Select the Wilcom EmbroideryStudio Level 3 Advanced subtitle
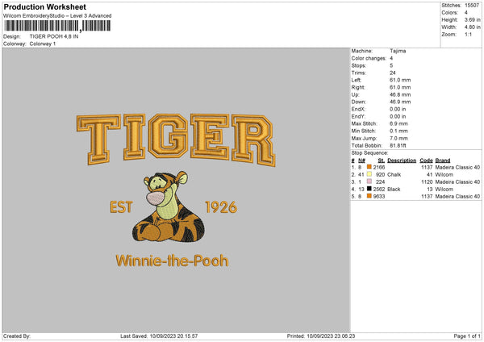The height and width of the screenshot is (342, 484). pos(57,16)
